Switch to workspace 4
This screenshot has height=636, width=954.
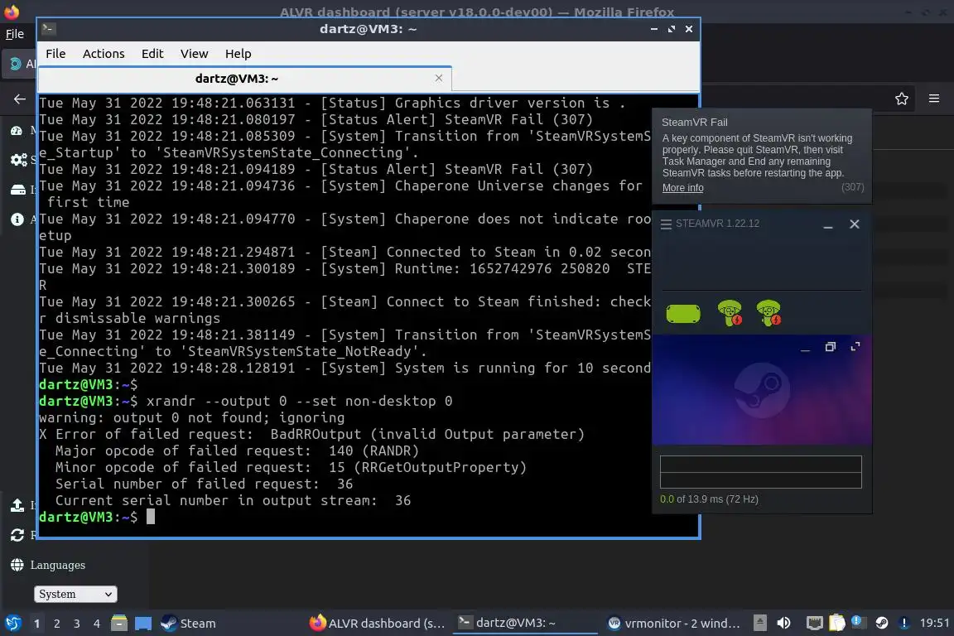pyautogui.click(x=96, y=624)
